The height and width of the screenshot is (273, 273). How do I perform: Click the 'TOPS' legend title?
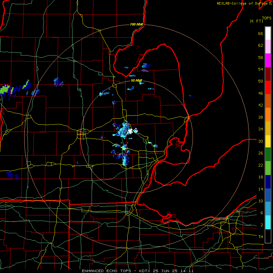[x=267, y=18]
